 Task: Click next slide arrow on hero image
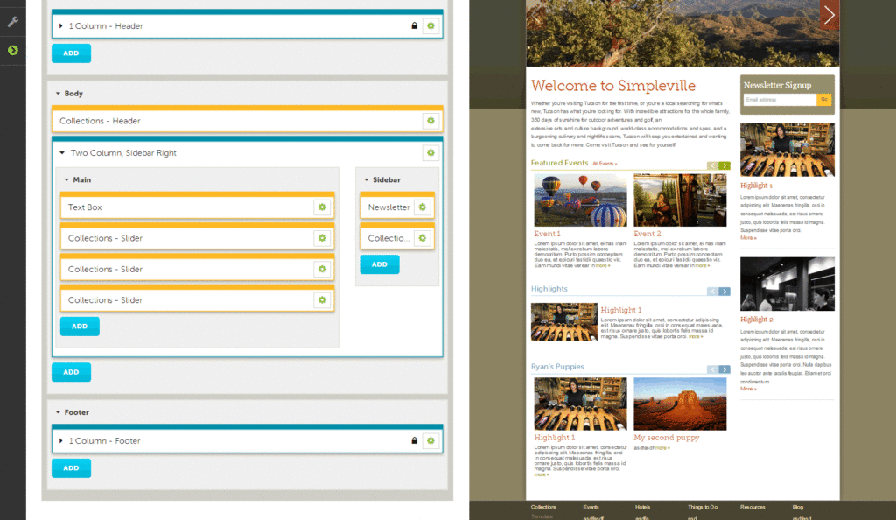point(829,15)
